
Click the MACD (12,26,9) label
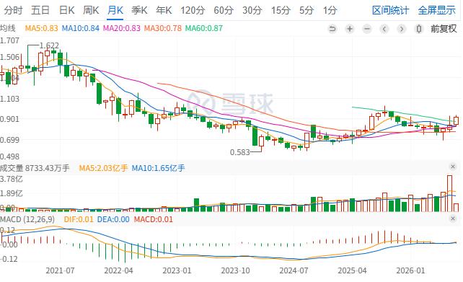(x=27, y=219)
